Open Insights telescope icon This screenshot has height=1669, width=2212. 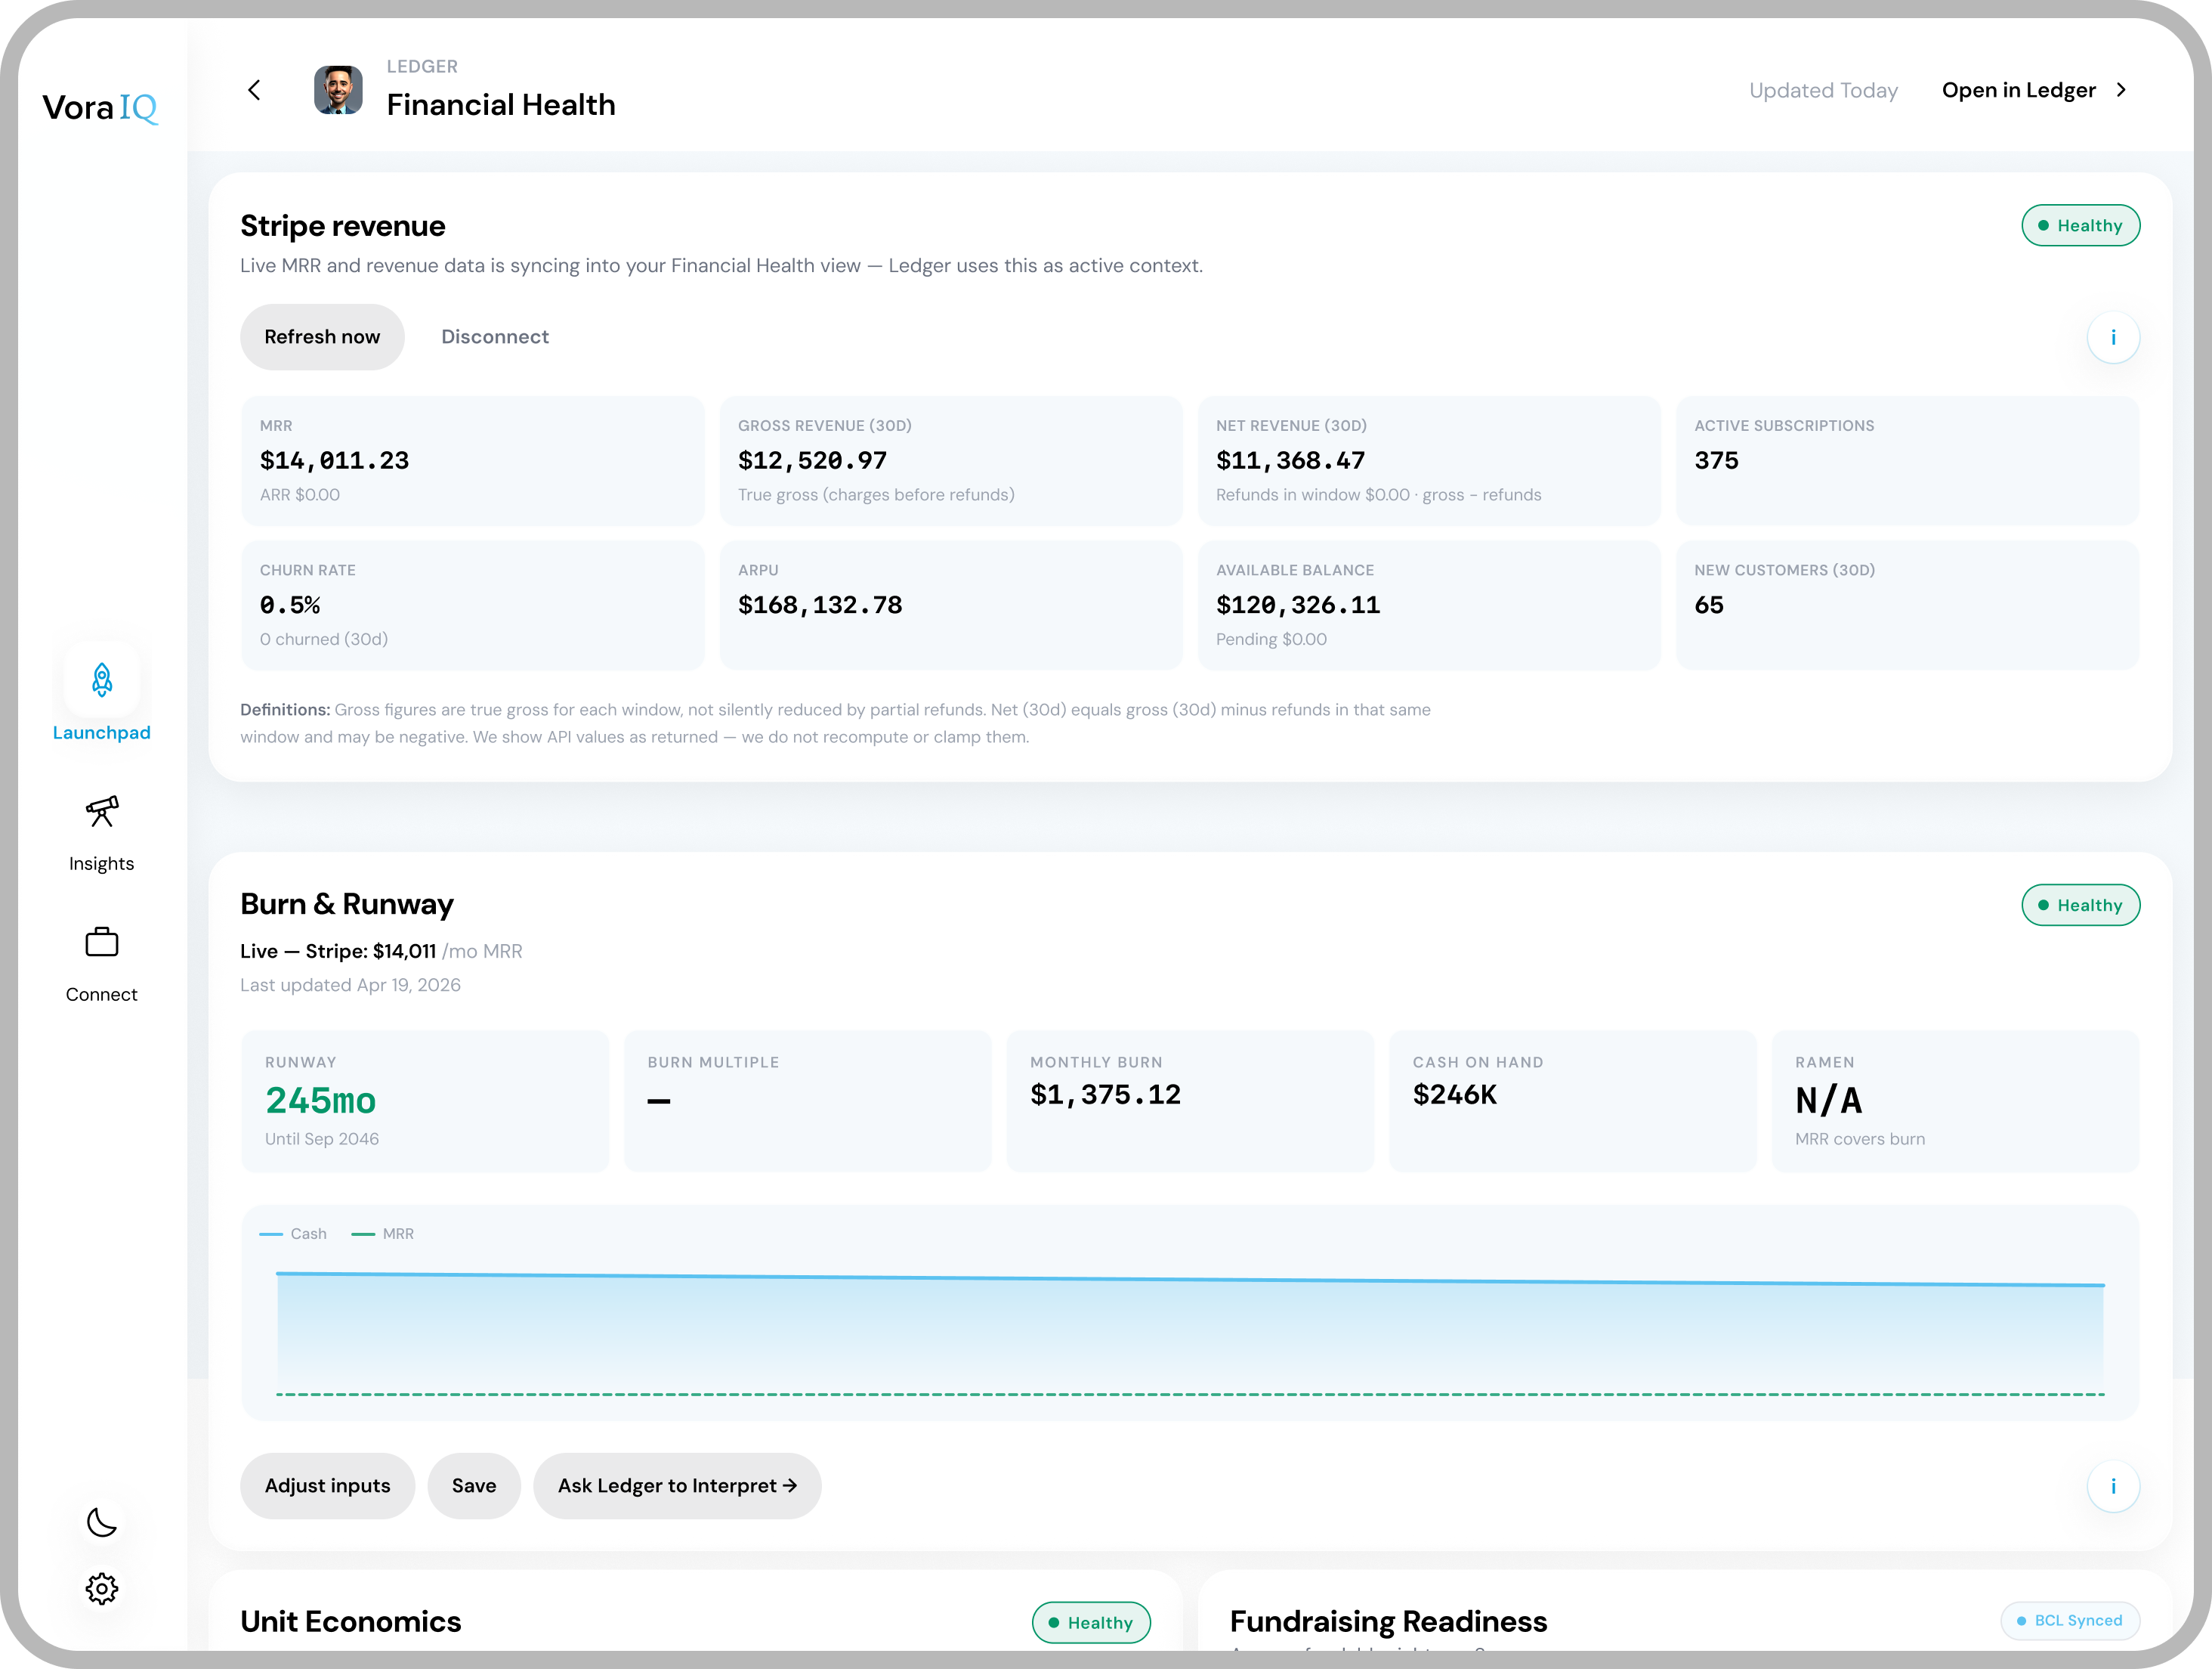(102, 812)
